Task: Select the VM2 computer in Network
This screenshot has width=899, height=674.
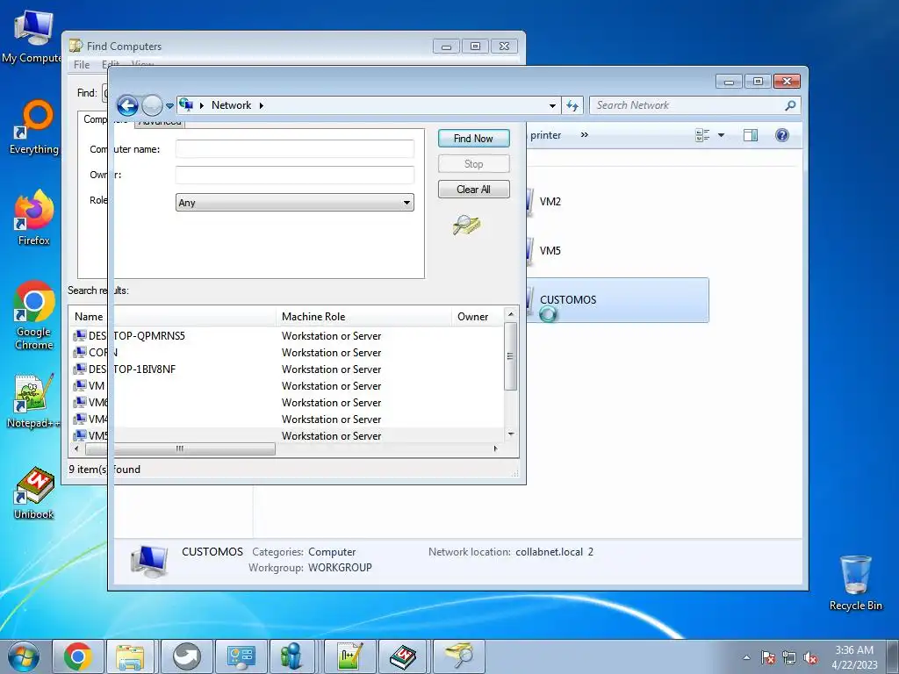Action: click(x=550, y=202)
